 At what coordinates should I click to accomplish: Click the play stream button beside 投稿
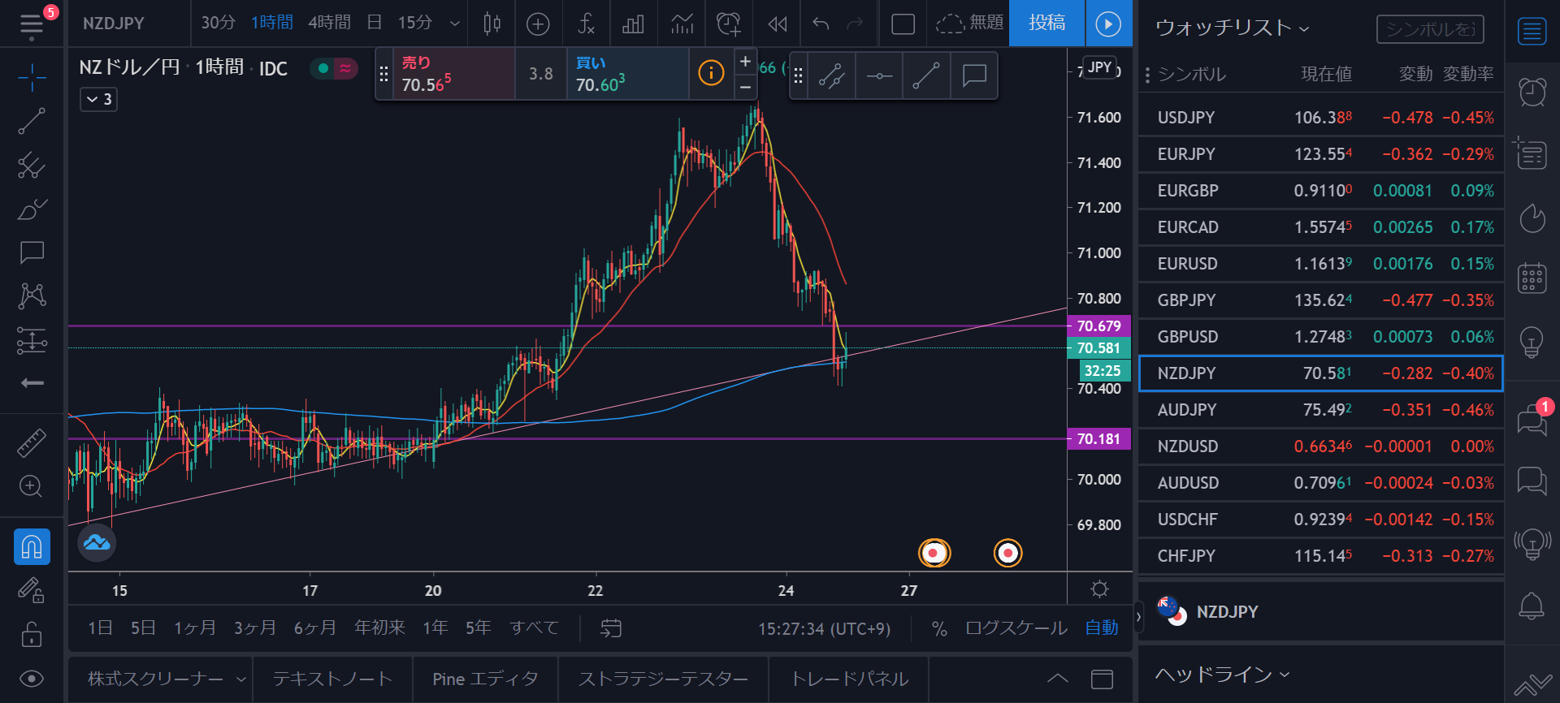[x=1108, y=24]
